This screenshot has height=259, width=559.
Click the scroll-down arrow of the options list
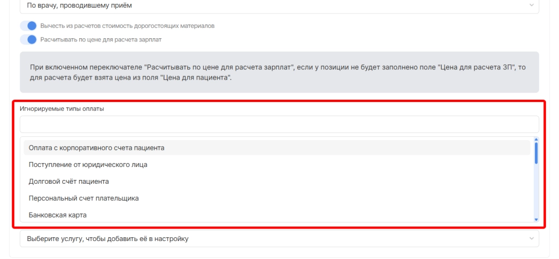[x=536, y=219]
